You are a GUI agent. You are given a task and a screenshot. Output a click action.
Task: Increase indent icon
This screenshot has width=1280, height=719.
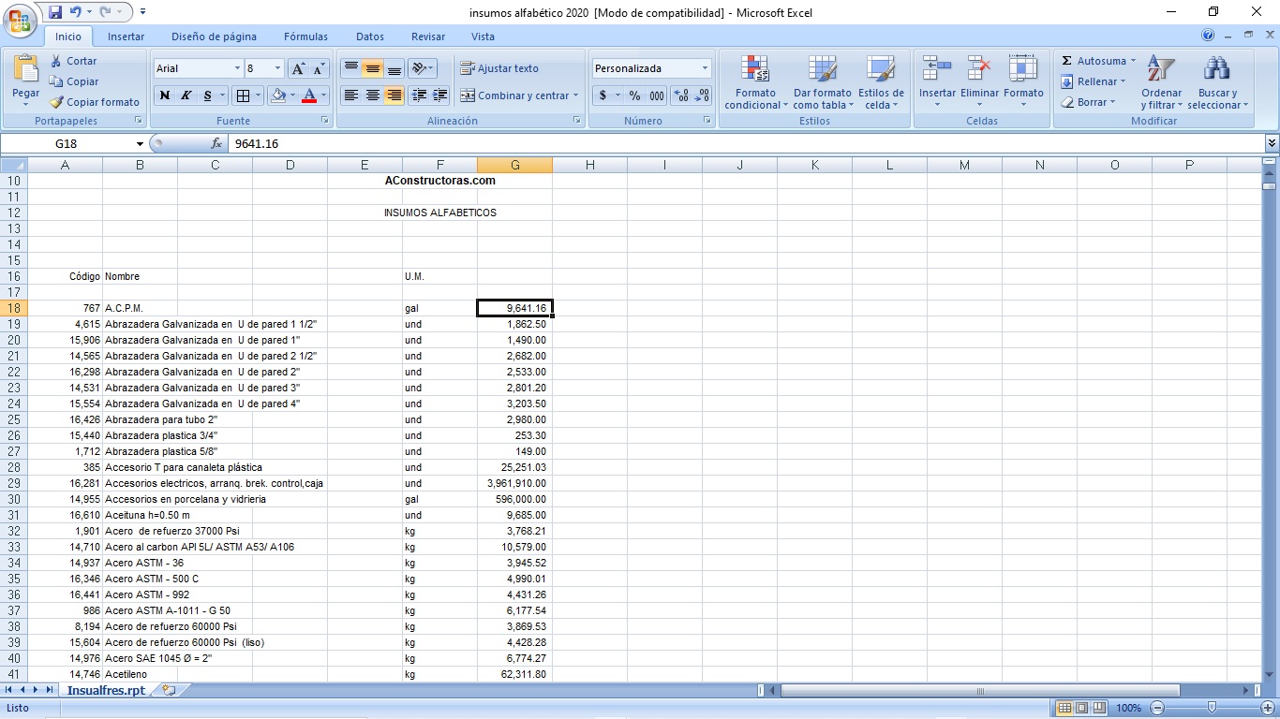pyautogui.click(x=440, y=95)
